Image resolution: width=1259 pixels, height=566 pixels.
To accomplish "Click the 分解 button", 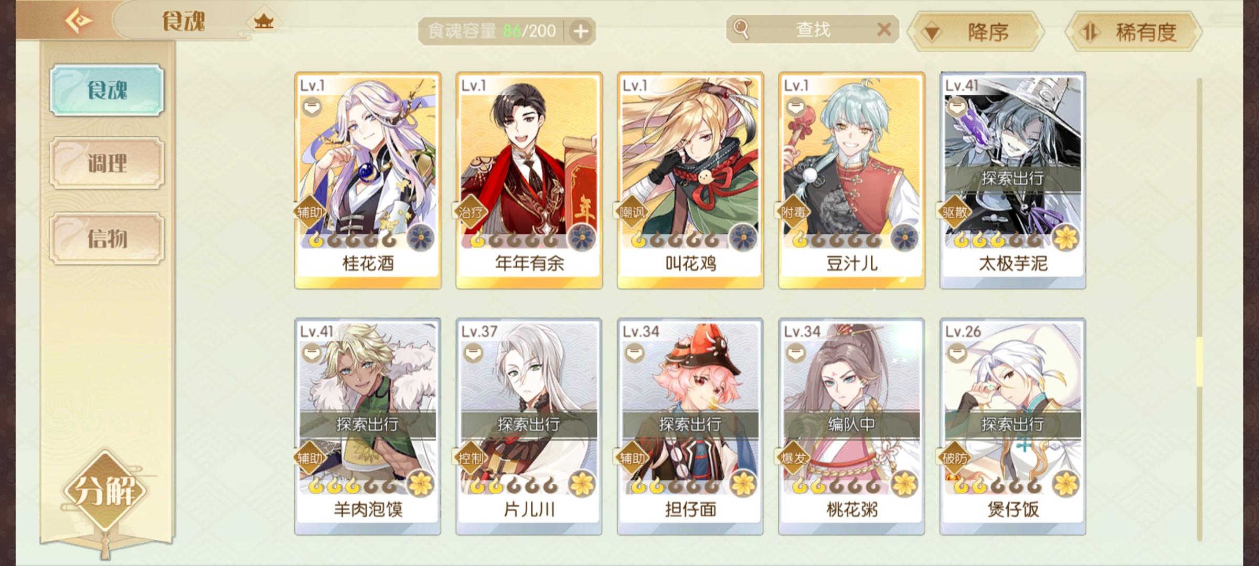I will coord(105,491).
